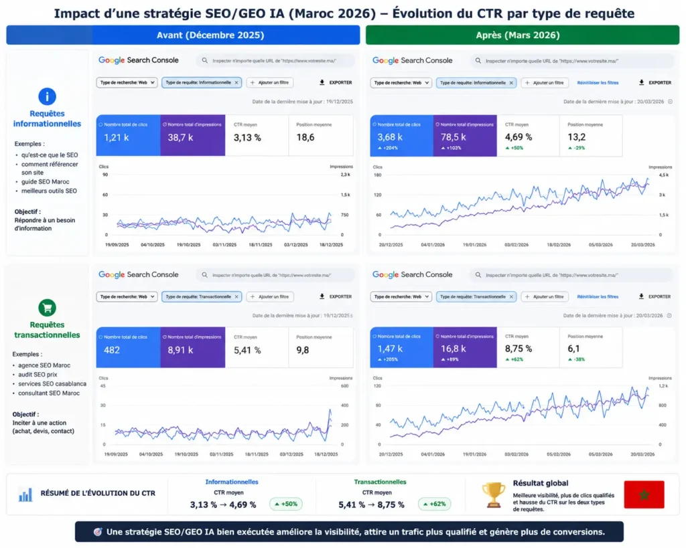
Task: Click Exporter in the Après informational panel
Action: [x=655, y=82]
